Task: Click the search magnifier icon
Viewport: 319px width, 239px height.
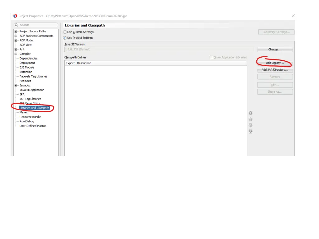Action: tap(17, 25)
